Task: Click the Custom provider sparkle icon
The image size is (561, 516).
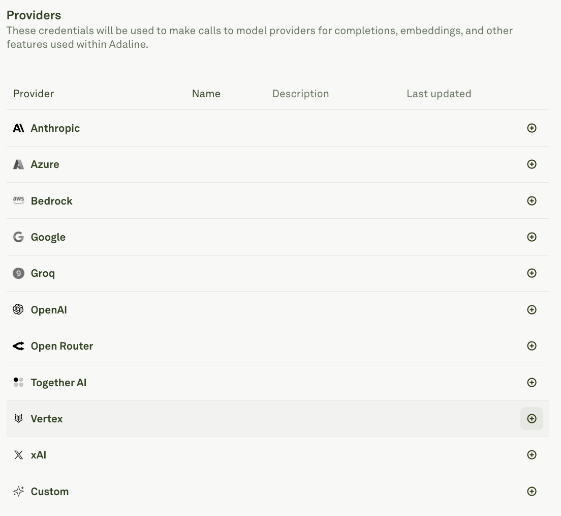Action: pos(18,491)
